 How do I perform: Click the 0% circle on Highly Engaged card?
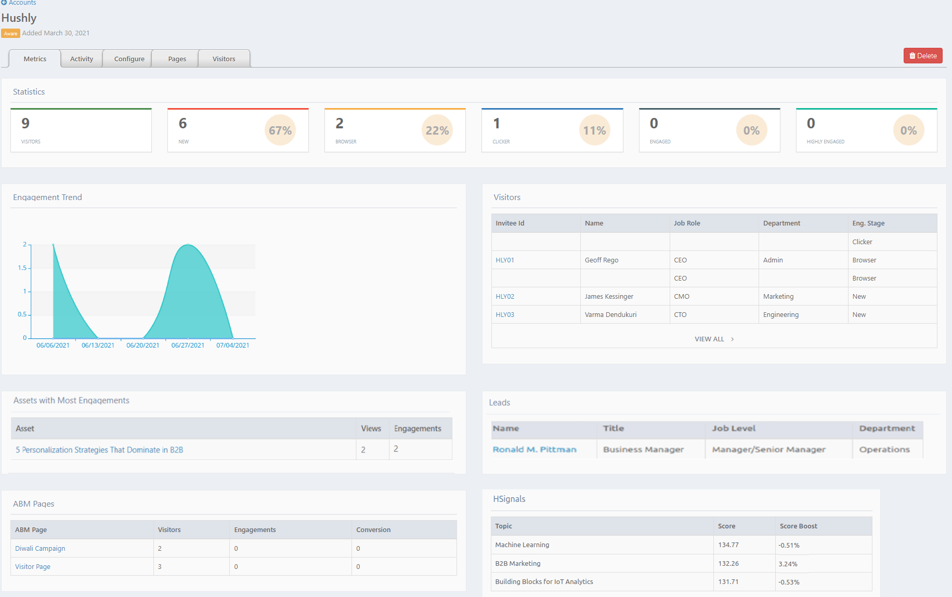pyautogui.click(x=908, y=130)
